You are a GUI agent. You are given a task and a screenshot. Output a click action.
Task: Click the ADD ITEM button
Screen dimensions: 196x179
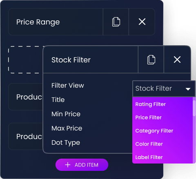click(82, 165)
